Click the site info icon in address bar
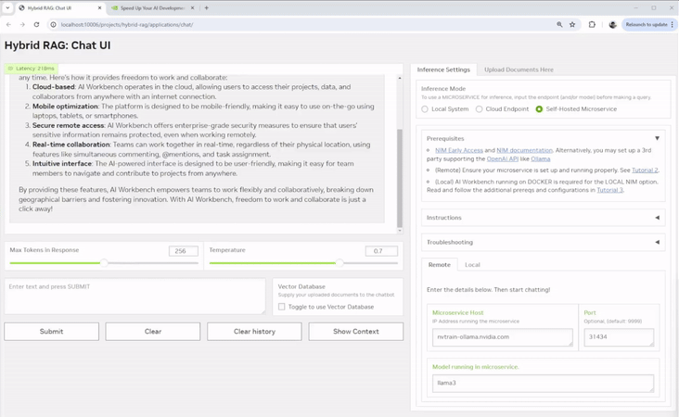679x417 pixels. (x=53, y=25)
